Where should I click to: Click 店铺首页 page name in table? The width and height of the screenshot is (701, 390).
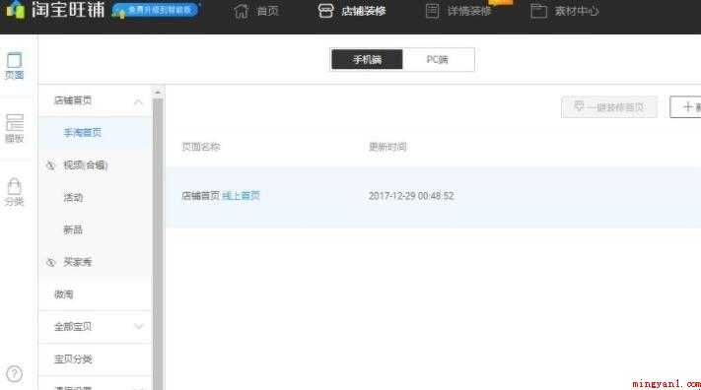tap(200, 196)
